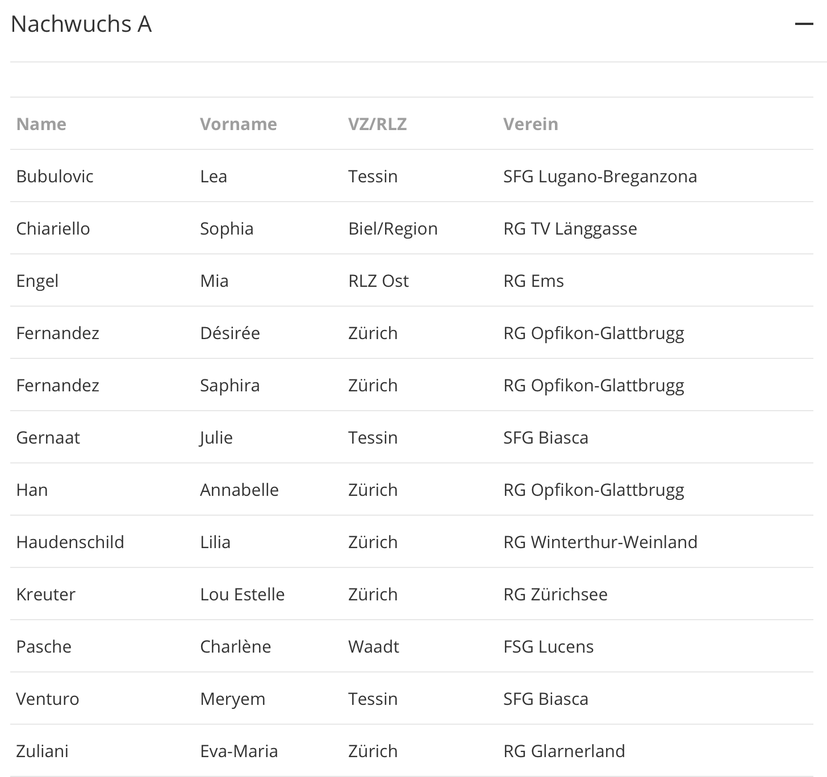Select the Chiariello row name
The height and width of the screenshot is (777, 827).
coord(53,228)
